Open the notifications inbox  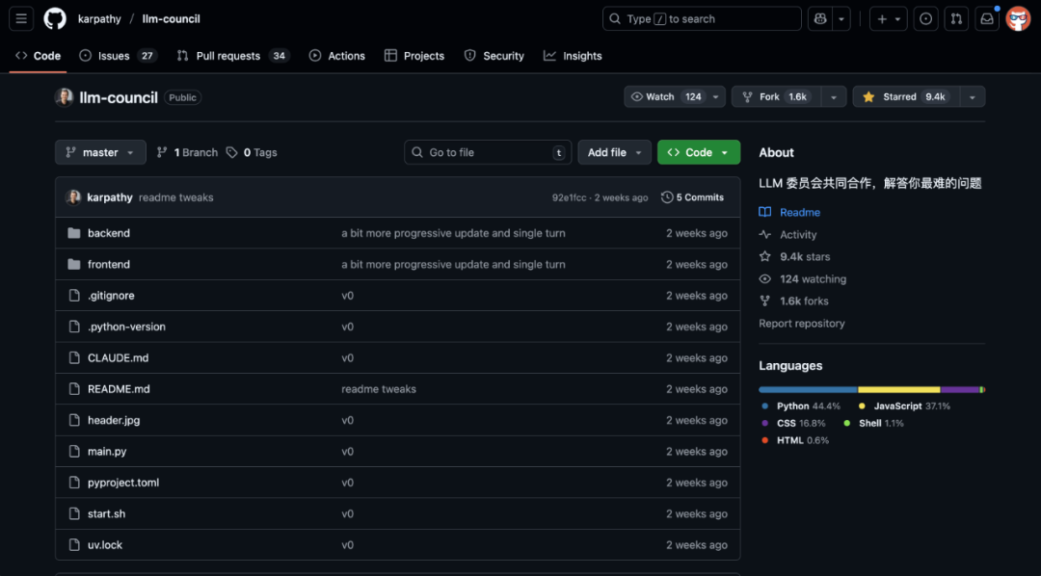[x=986, y=18]
